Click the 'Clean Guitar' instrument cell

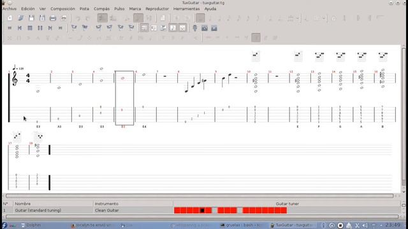click(133, 211)
